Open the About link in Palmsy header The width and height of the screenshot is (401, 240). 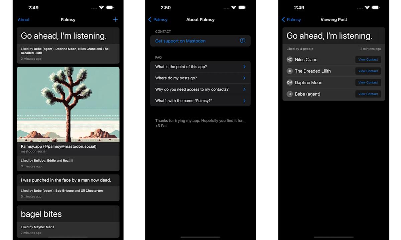point(24,20)
